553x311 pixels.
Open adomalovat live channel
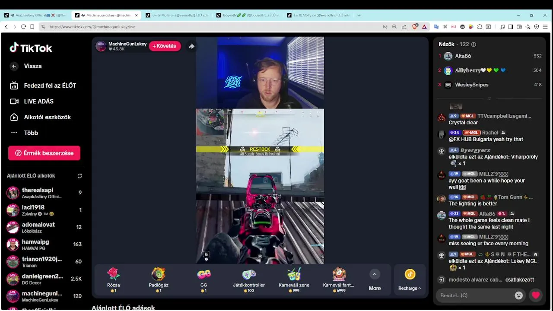coord(44,227)
